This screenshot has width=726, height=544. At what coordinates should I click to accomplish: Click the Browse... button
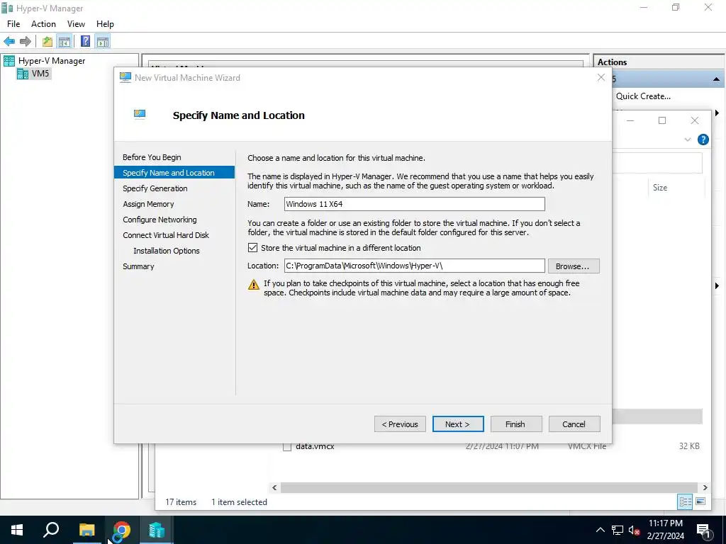coord(574,266)
